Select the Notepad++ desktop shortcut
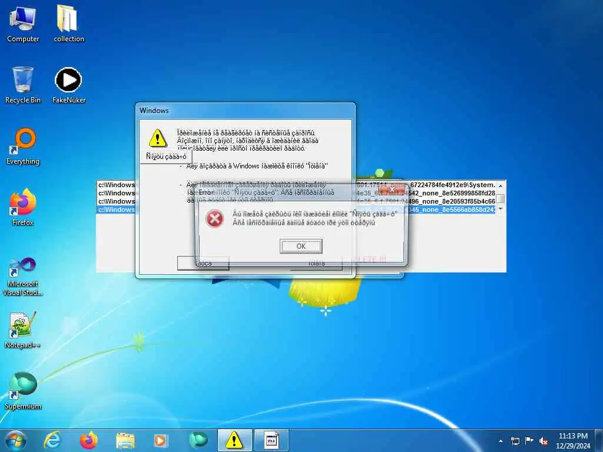This screenshot has width=603, height=452. [x=23, y=330]
